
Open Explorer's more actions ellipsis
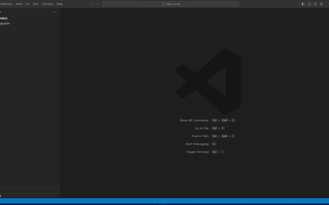pyautogui.click(x=55, y=12)
